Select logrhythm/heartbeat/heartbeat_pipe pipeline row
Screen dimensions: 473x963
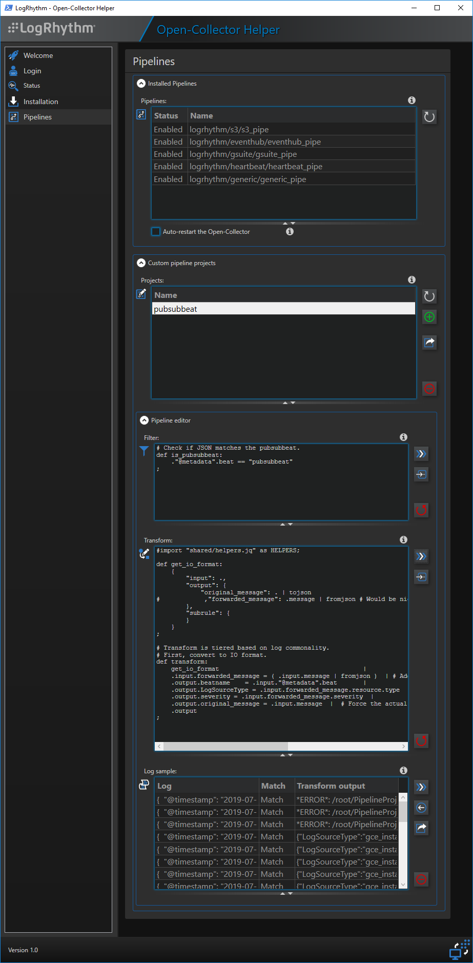click(283, 166)
